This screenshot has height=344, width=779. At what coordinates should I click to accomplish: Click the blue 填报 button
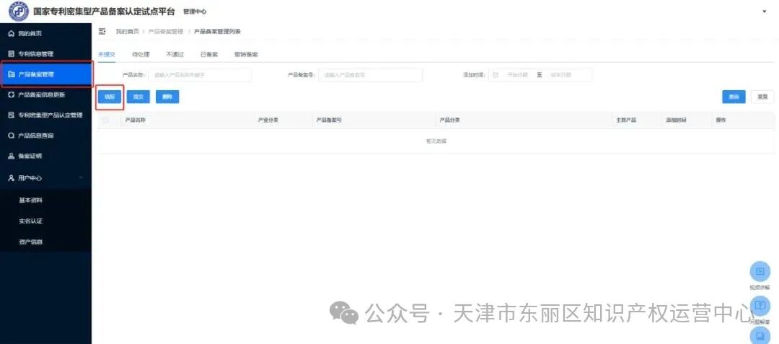pos(110,97)
